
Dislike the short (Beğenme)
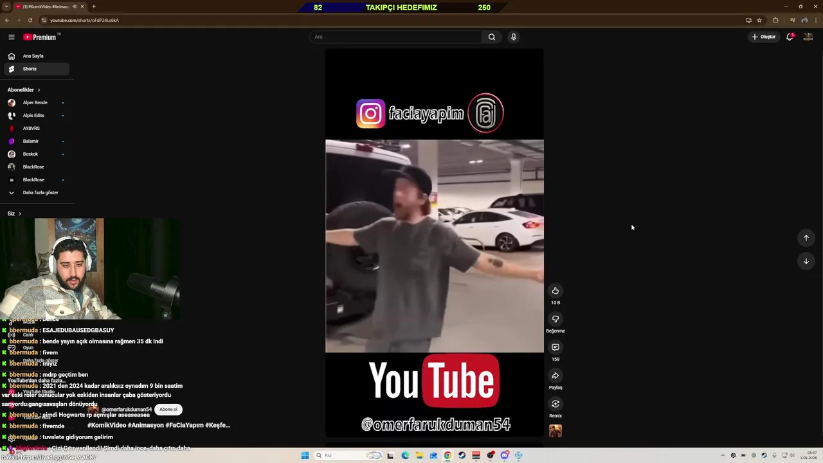click(556, 319)
